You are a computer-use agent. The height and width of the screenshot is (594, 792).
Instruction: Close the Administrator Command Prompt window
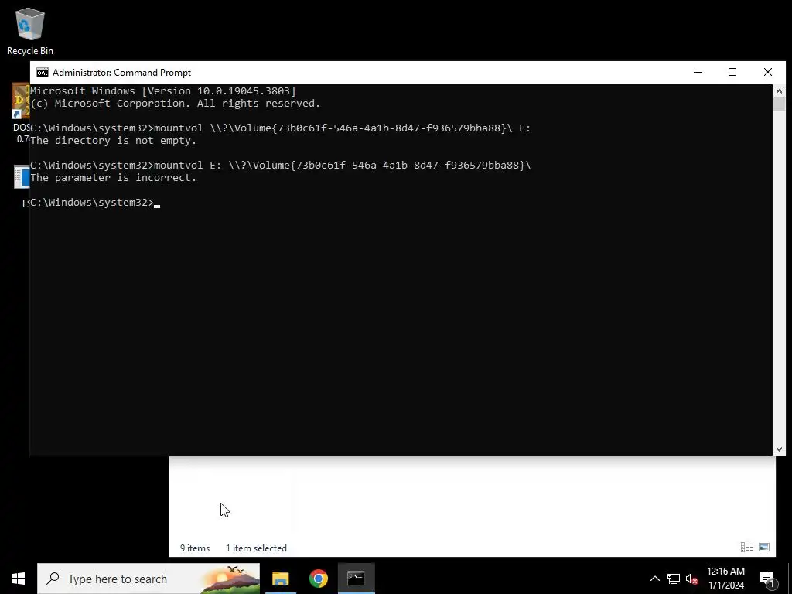pos(768,72)
